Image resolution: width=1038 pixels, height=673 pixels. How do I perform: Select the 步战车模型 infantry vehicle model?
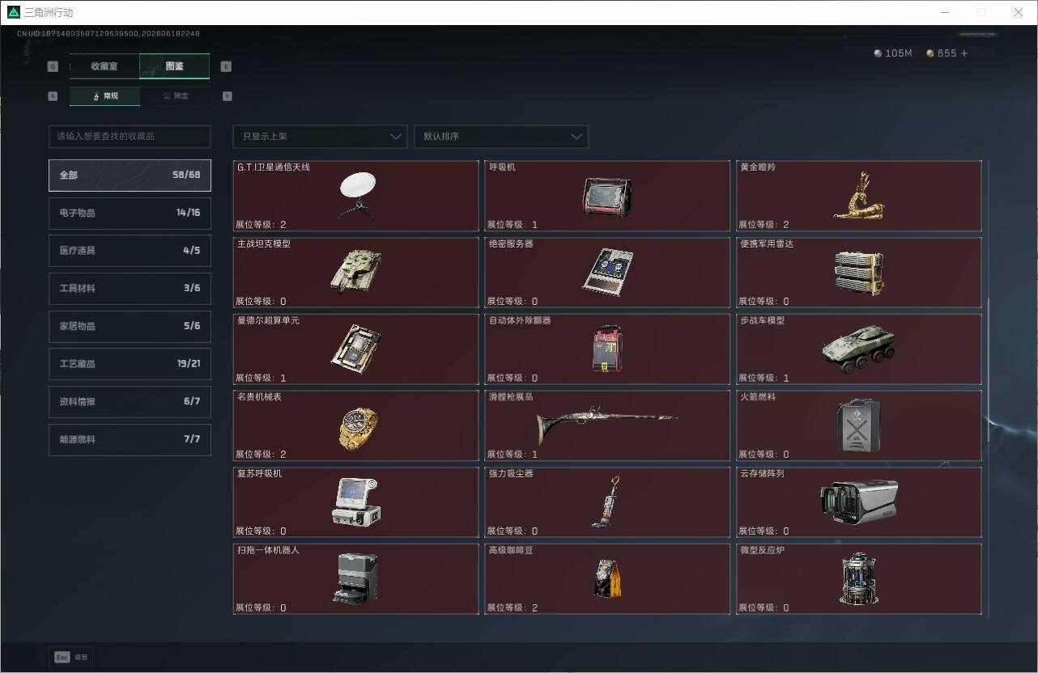[859, 349]
